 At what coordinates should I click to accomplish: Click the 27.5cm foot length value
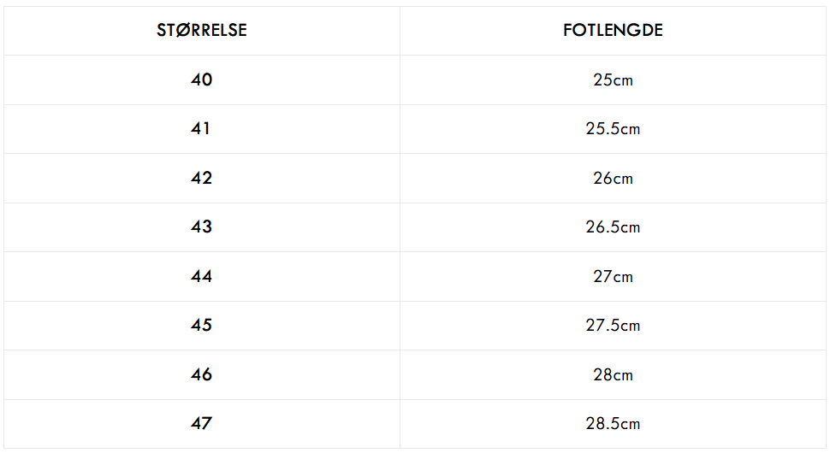(x=613, y=325)
